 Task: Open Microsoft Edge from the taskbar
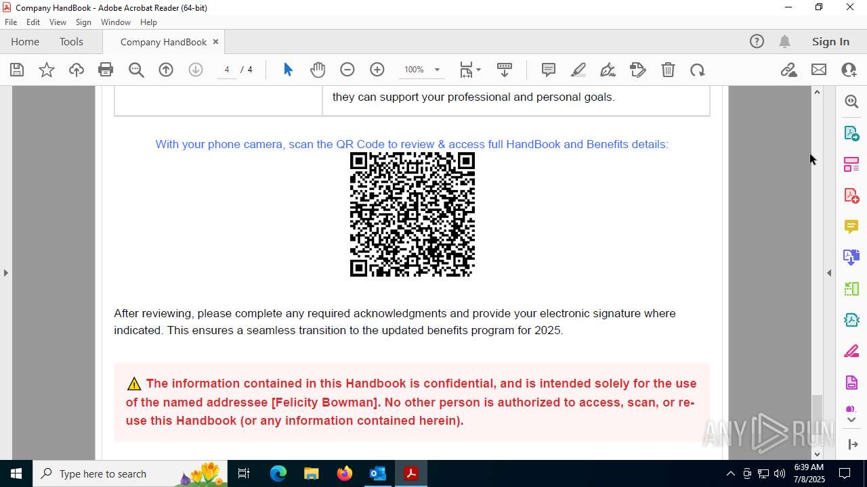278,473
